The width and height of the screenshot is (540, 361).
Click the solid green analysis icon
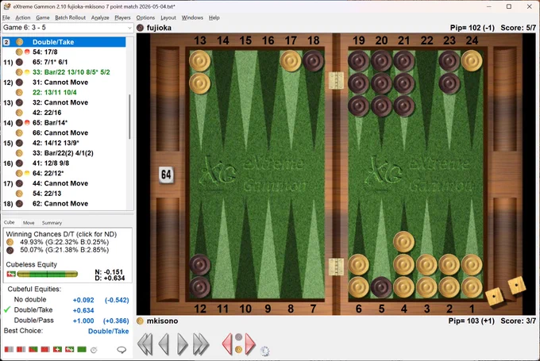[x=82, y=350]
